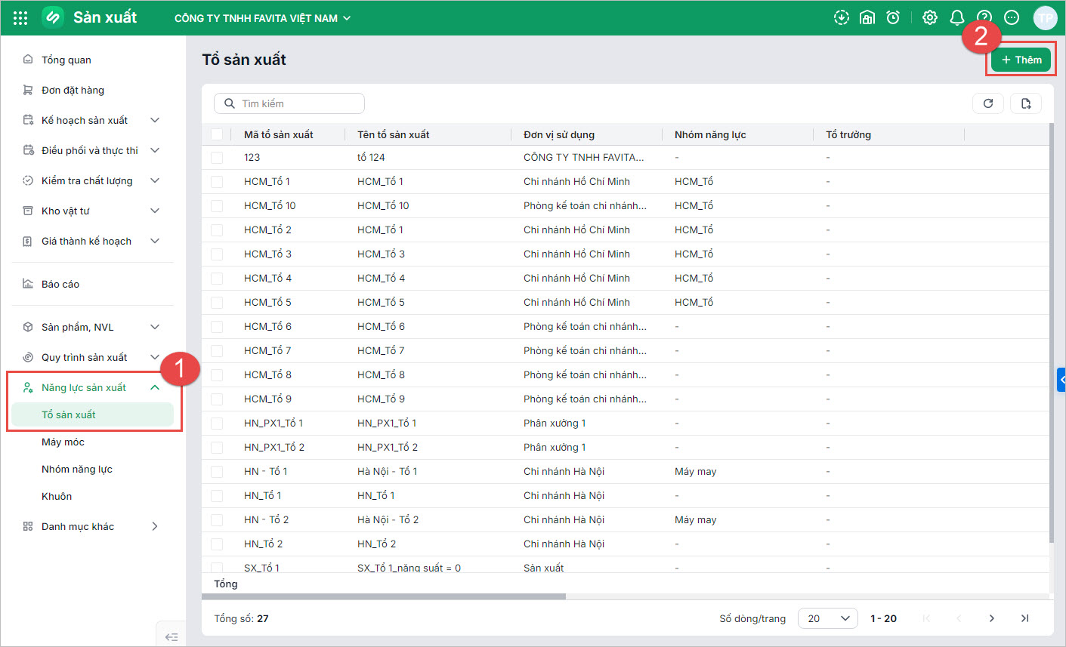Click the settings gear icon
The width and height of the screenshot is (1066, 647).
coord(930,18)
